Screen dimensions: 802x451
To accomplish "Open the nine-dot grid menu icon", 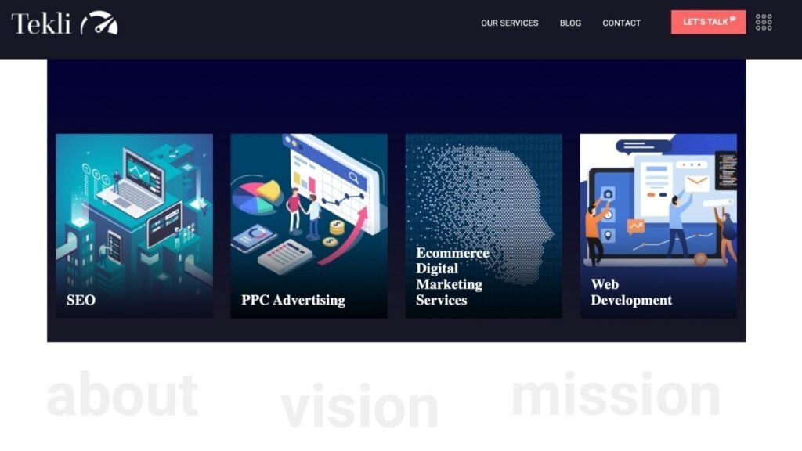I will [x=764, y=22].
